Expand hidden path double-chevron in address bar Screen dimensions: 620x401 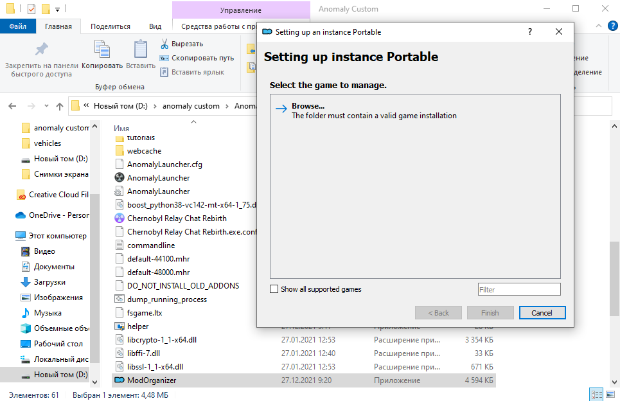(86, 105)
